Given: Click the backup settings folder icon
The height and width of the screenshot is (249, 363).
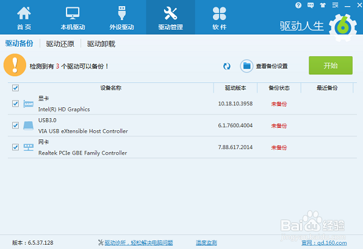Looking at the screenshot, I should point(247,66).
